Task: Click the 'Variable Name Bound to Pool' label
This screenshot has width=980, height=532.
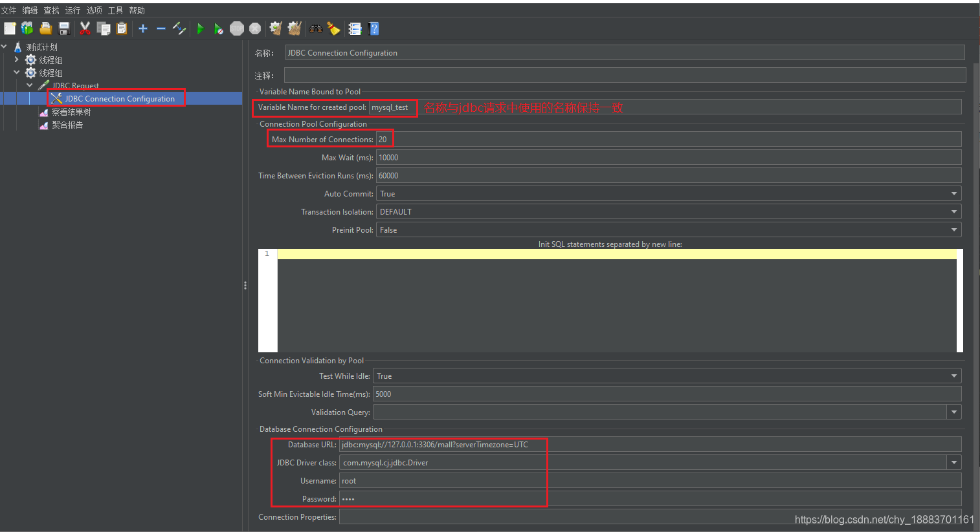Action: pyautogui.click(x=310, y=92)
